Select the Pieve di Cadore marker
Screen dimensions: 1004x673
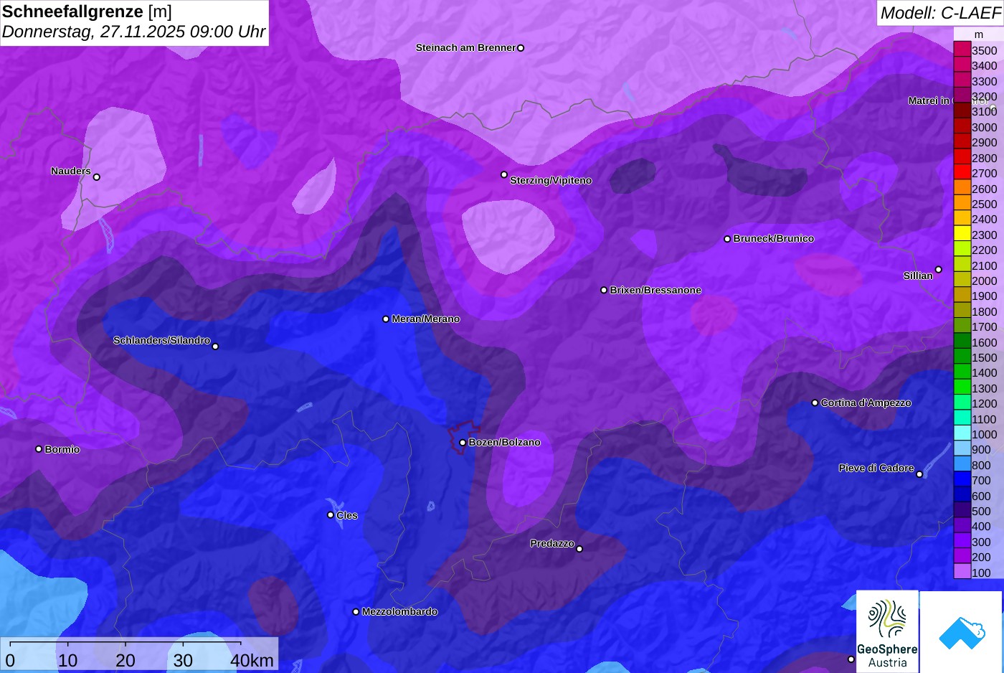point(919,474)
